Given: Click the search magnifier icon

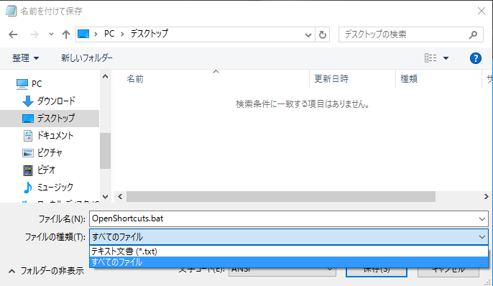Looking at the screenshot, I should click(x=473, y=34).
